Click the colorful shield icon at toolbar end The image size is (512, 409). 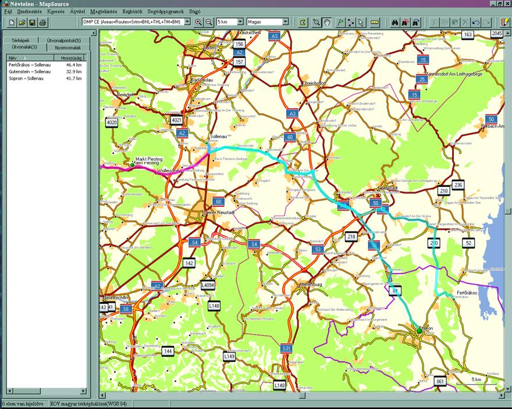pos(505,22)
